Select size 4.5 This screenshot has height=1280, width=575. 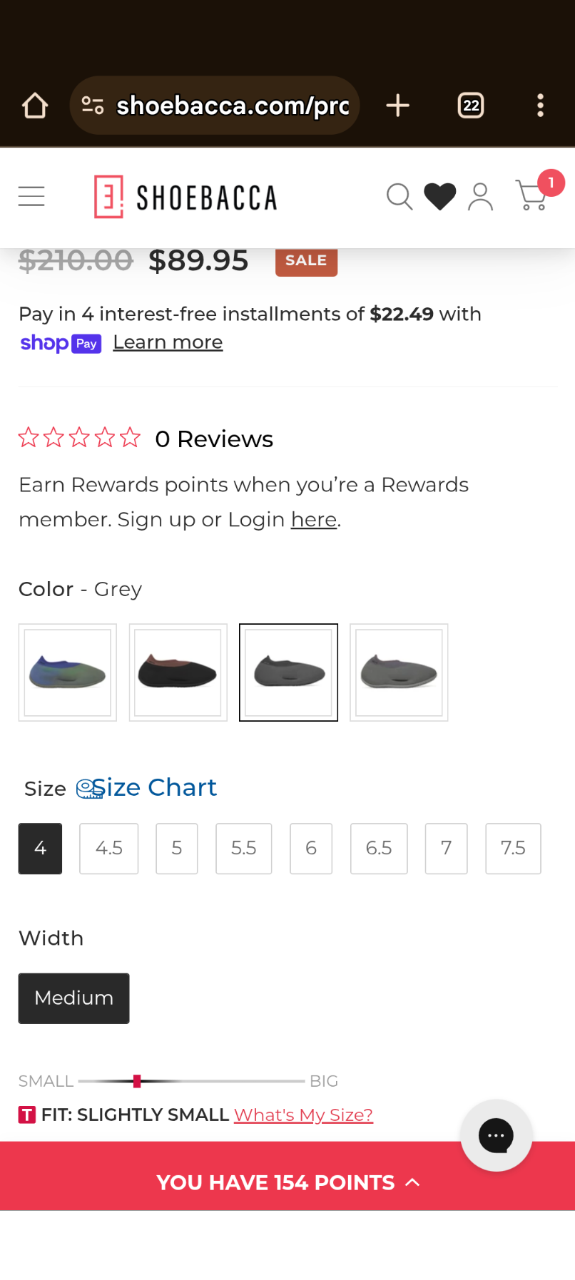pyautogui.click(x=108, y=849)
